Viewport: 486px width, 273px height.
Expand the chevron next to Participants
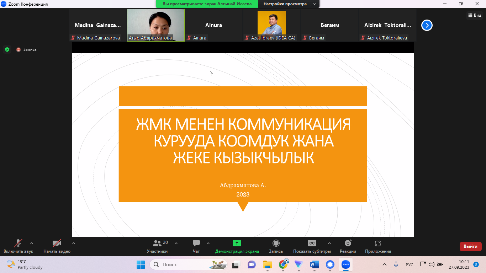(x=176, y=243)
